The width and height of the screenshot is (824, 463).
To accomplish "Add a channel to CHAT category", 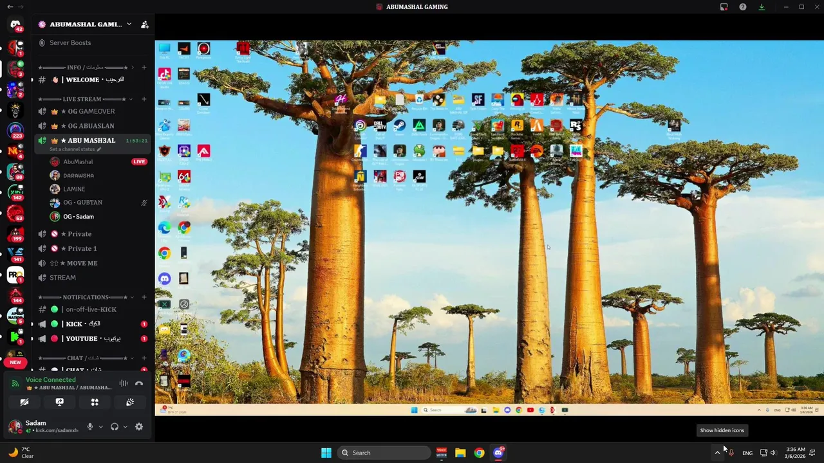I will 144,358.
